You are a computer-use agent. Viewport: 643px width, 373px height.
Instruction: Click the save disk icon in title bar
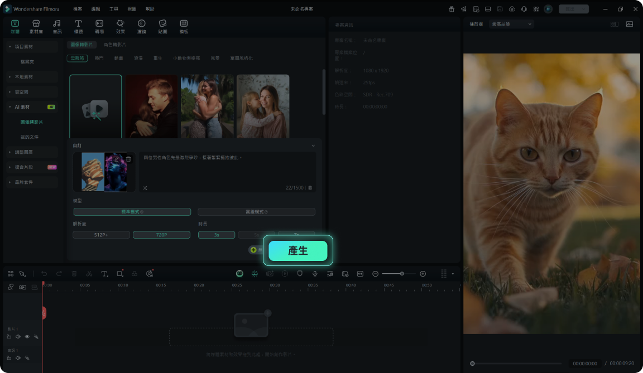(500, 9)
